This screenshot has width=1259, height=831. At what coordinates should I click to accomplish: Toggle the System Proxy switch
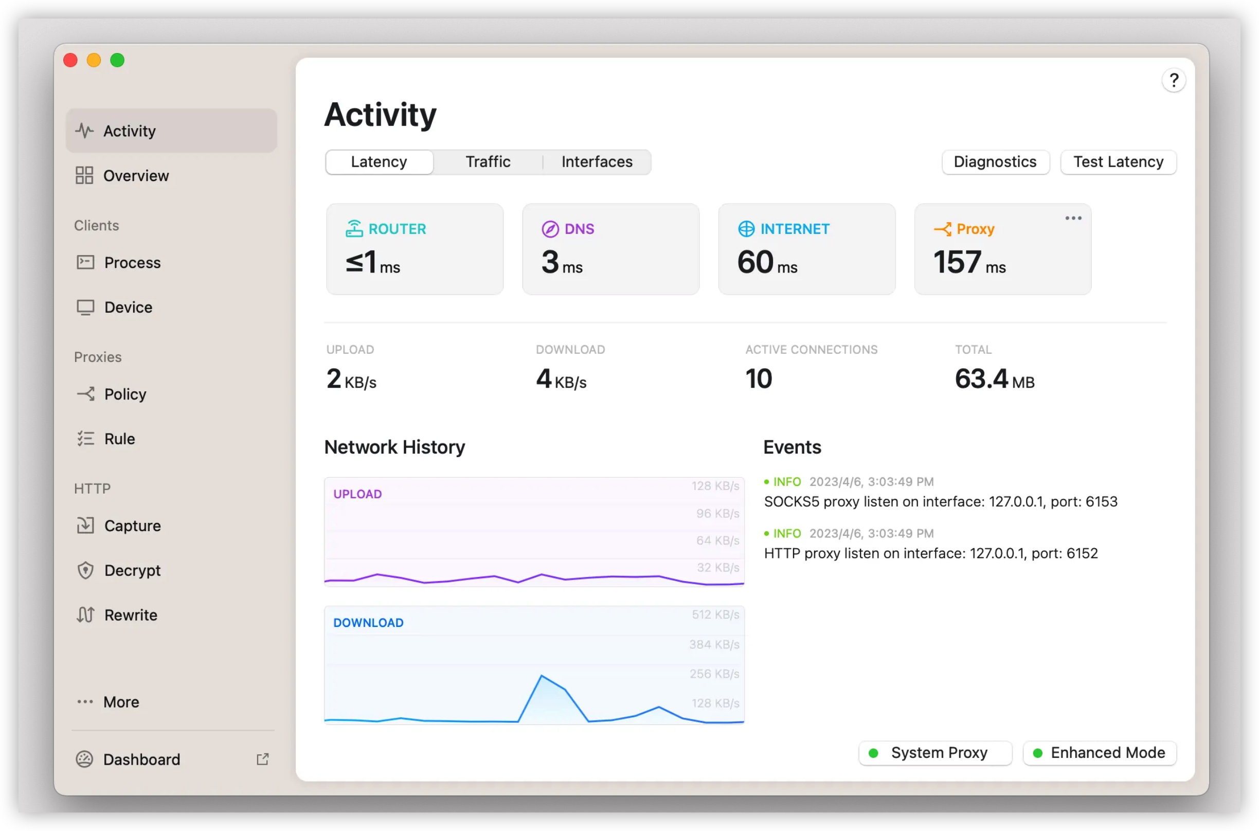[x=935, y=752]
